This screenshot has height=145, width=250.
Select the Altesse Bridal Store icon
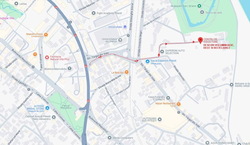coord(47,108)
